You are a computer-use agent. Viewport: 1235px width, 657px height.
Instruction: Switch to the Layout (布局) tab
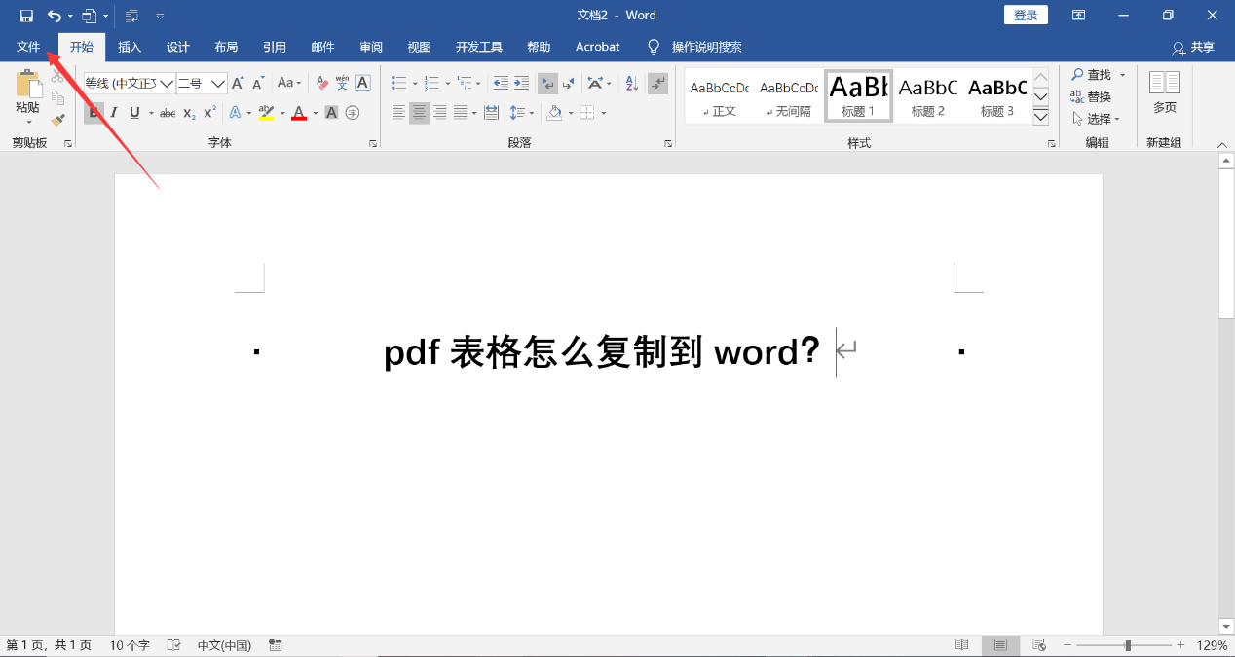[226, 47]
